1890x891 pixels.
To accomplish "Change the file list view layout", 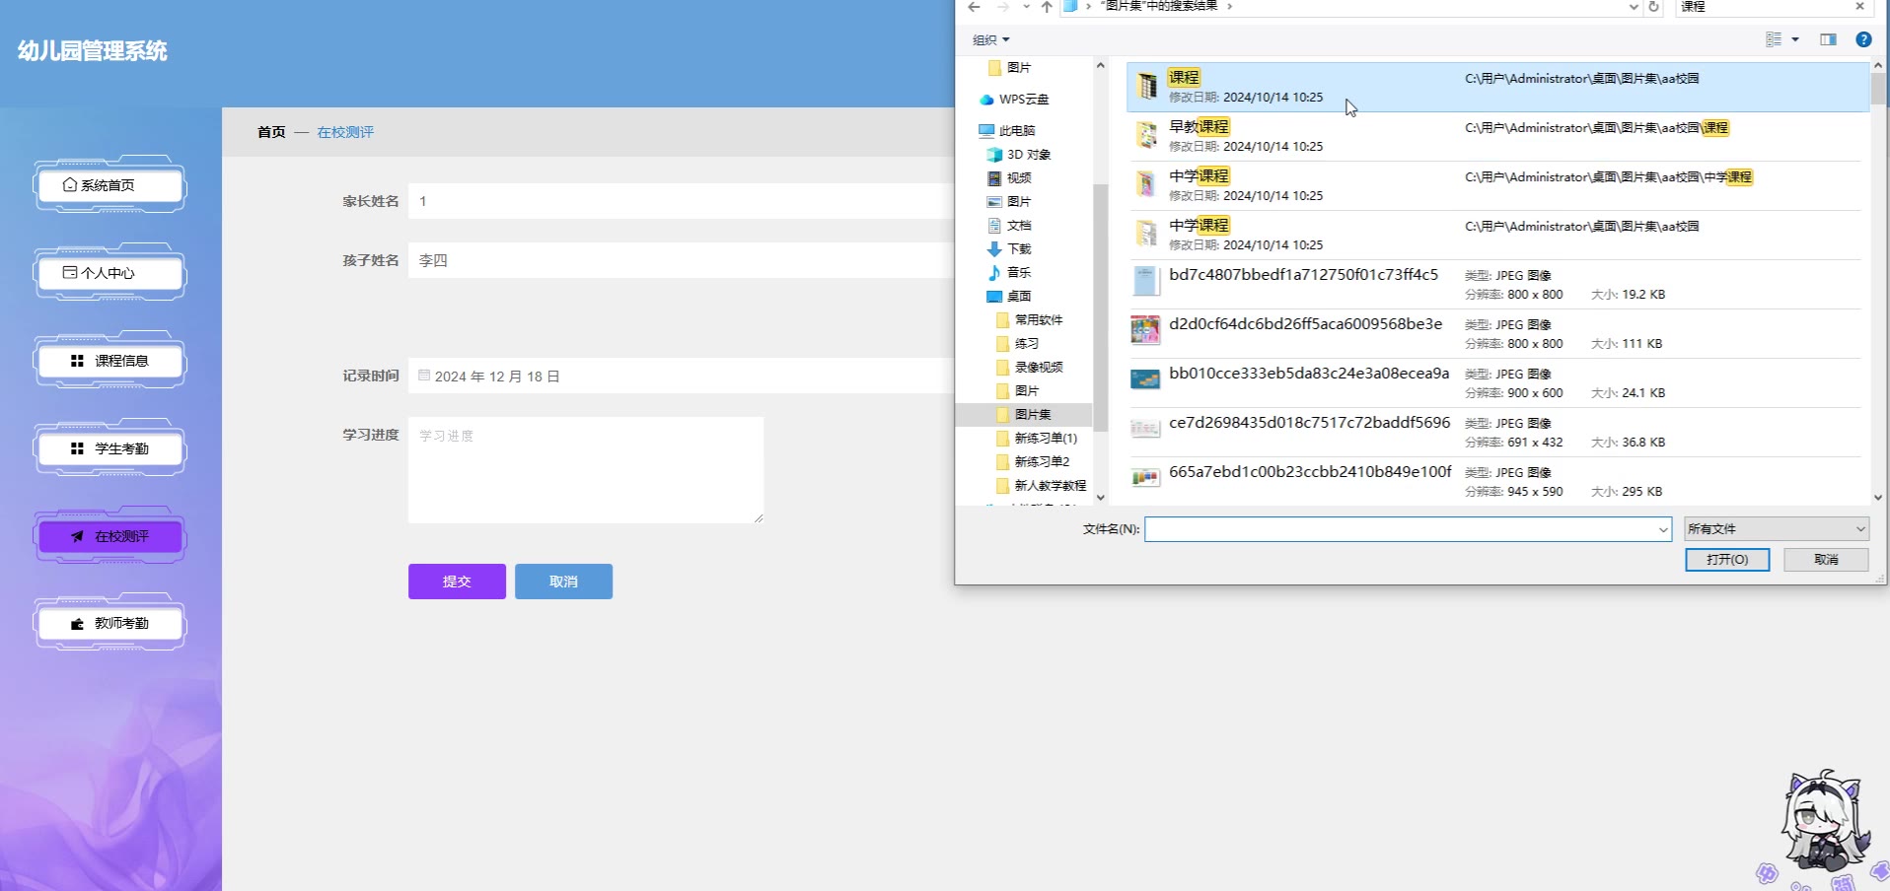I will pyautogui.click(x=1774, y=39).
